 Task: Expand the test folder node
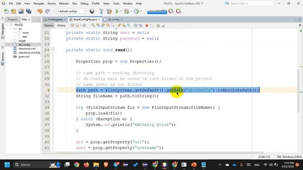[15, 37]
